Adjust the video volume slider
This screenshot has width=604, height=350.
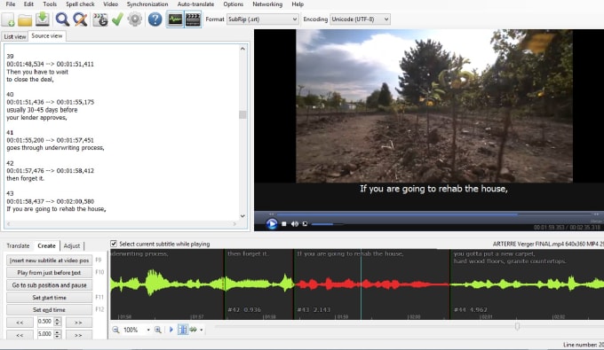[x=327, y=223]
